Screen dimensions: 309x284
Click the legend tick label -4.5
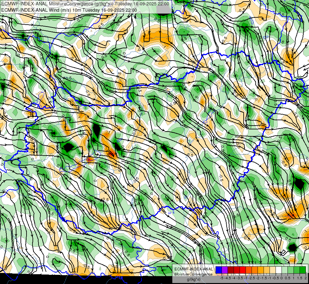(x=228, y=278)
